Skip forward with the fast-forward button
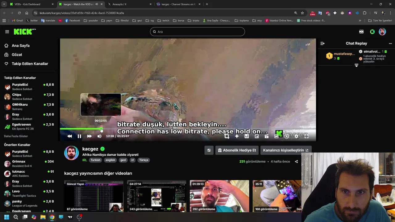395x222 pixels. [89, 136]
